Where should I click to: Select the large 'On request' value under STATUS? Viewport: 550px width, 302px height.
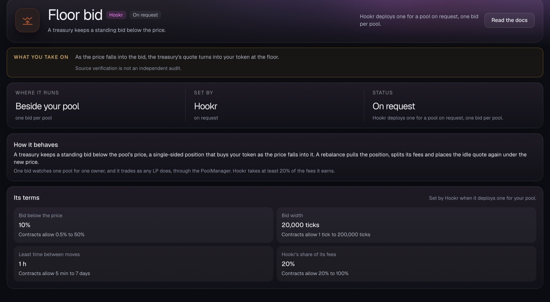click(x=394, y=106)
